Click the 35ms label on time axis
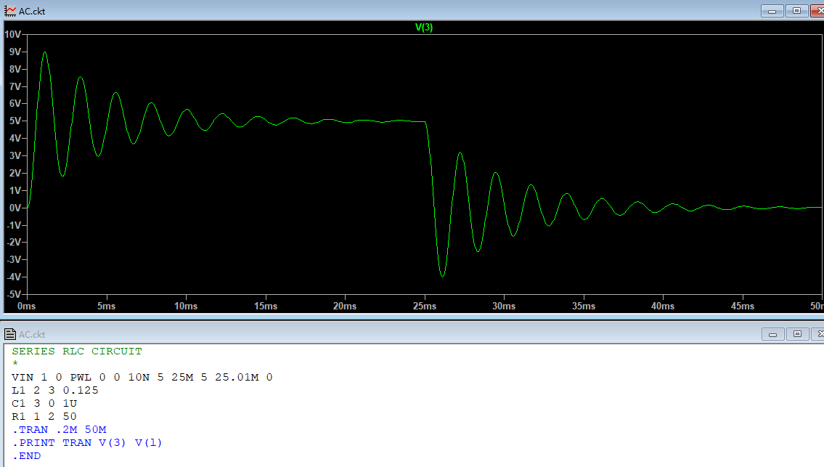 [x=584, y=306]
